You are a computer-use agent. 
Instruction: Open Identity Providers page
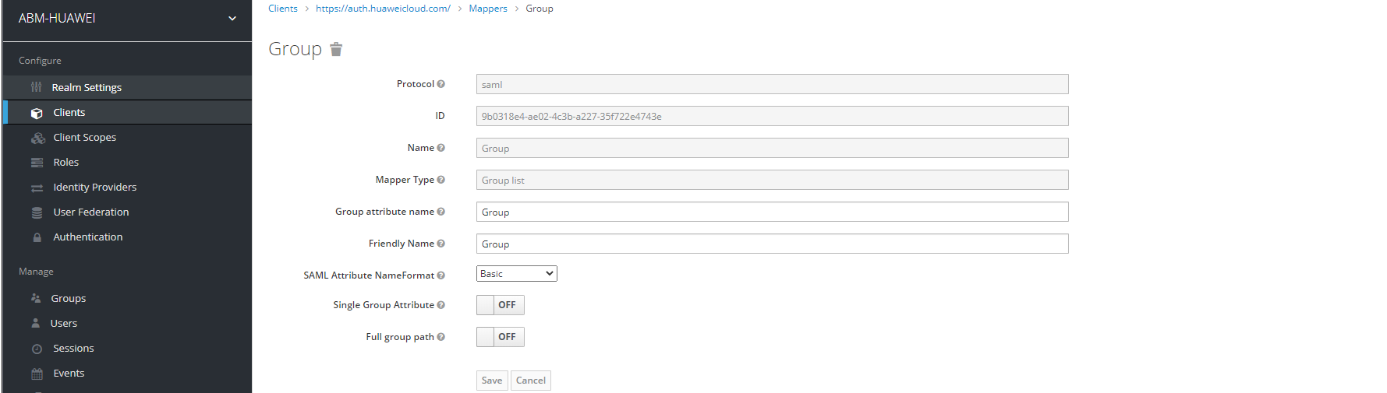pos(94,187)
